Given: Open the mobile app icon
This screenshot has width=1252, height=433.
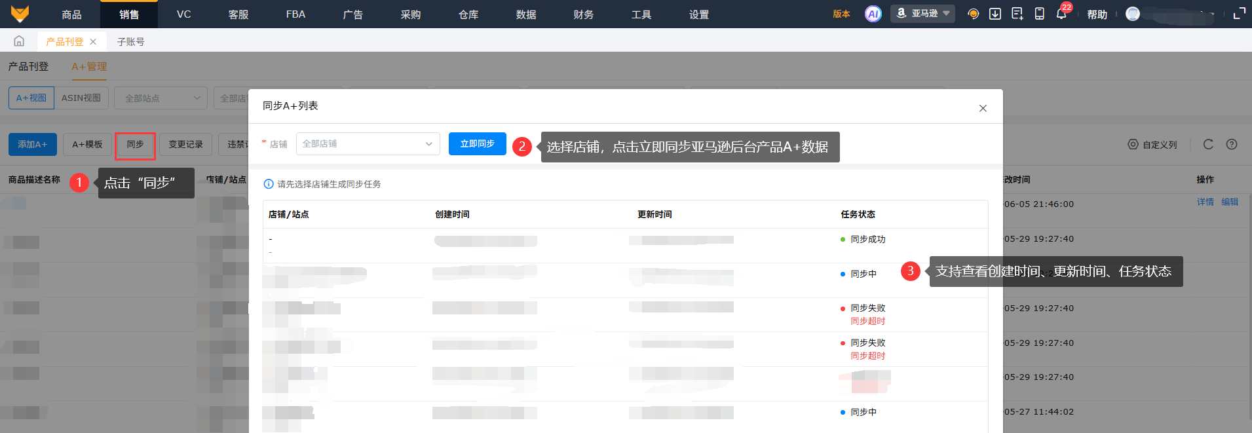Looking at the screenshot, I should [1039, 14].
